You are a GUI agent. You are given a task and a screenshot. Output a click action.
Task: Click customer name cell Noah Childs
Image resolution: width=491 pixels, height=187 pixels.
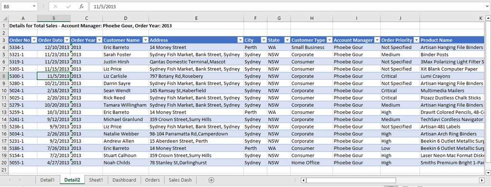click(126, 163)
